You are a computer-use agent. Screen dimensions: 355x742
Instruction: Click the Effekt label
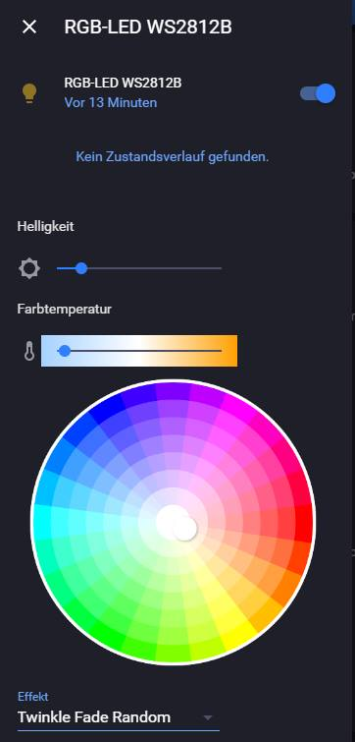(32, 696)
